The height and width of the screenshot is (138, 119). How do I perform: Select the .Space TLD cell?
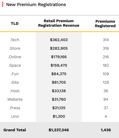[x=15, y=65]
